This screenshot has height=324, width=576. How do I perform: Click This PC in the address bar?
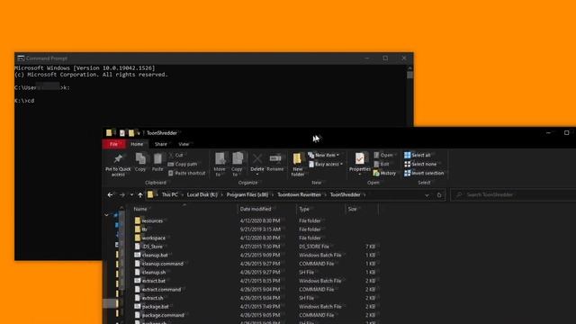coord(170,194)
